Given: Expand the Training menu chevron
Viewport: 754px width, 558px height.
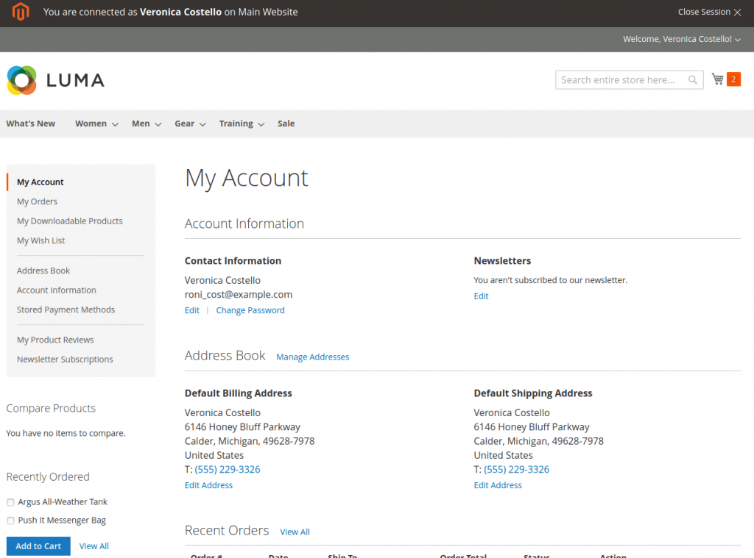Looking at the screenshot, I should [261, 124].
